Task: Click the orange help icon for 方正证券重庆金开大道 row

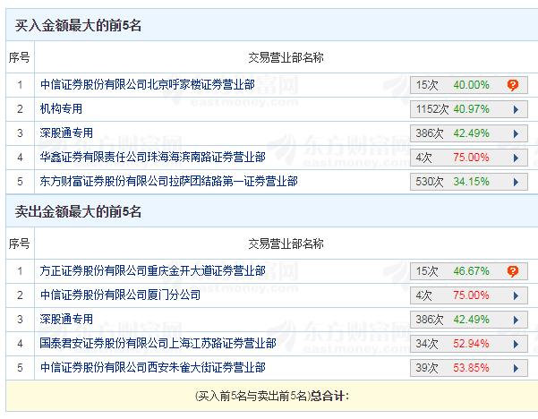Action: coord(513,271)
